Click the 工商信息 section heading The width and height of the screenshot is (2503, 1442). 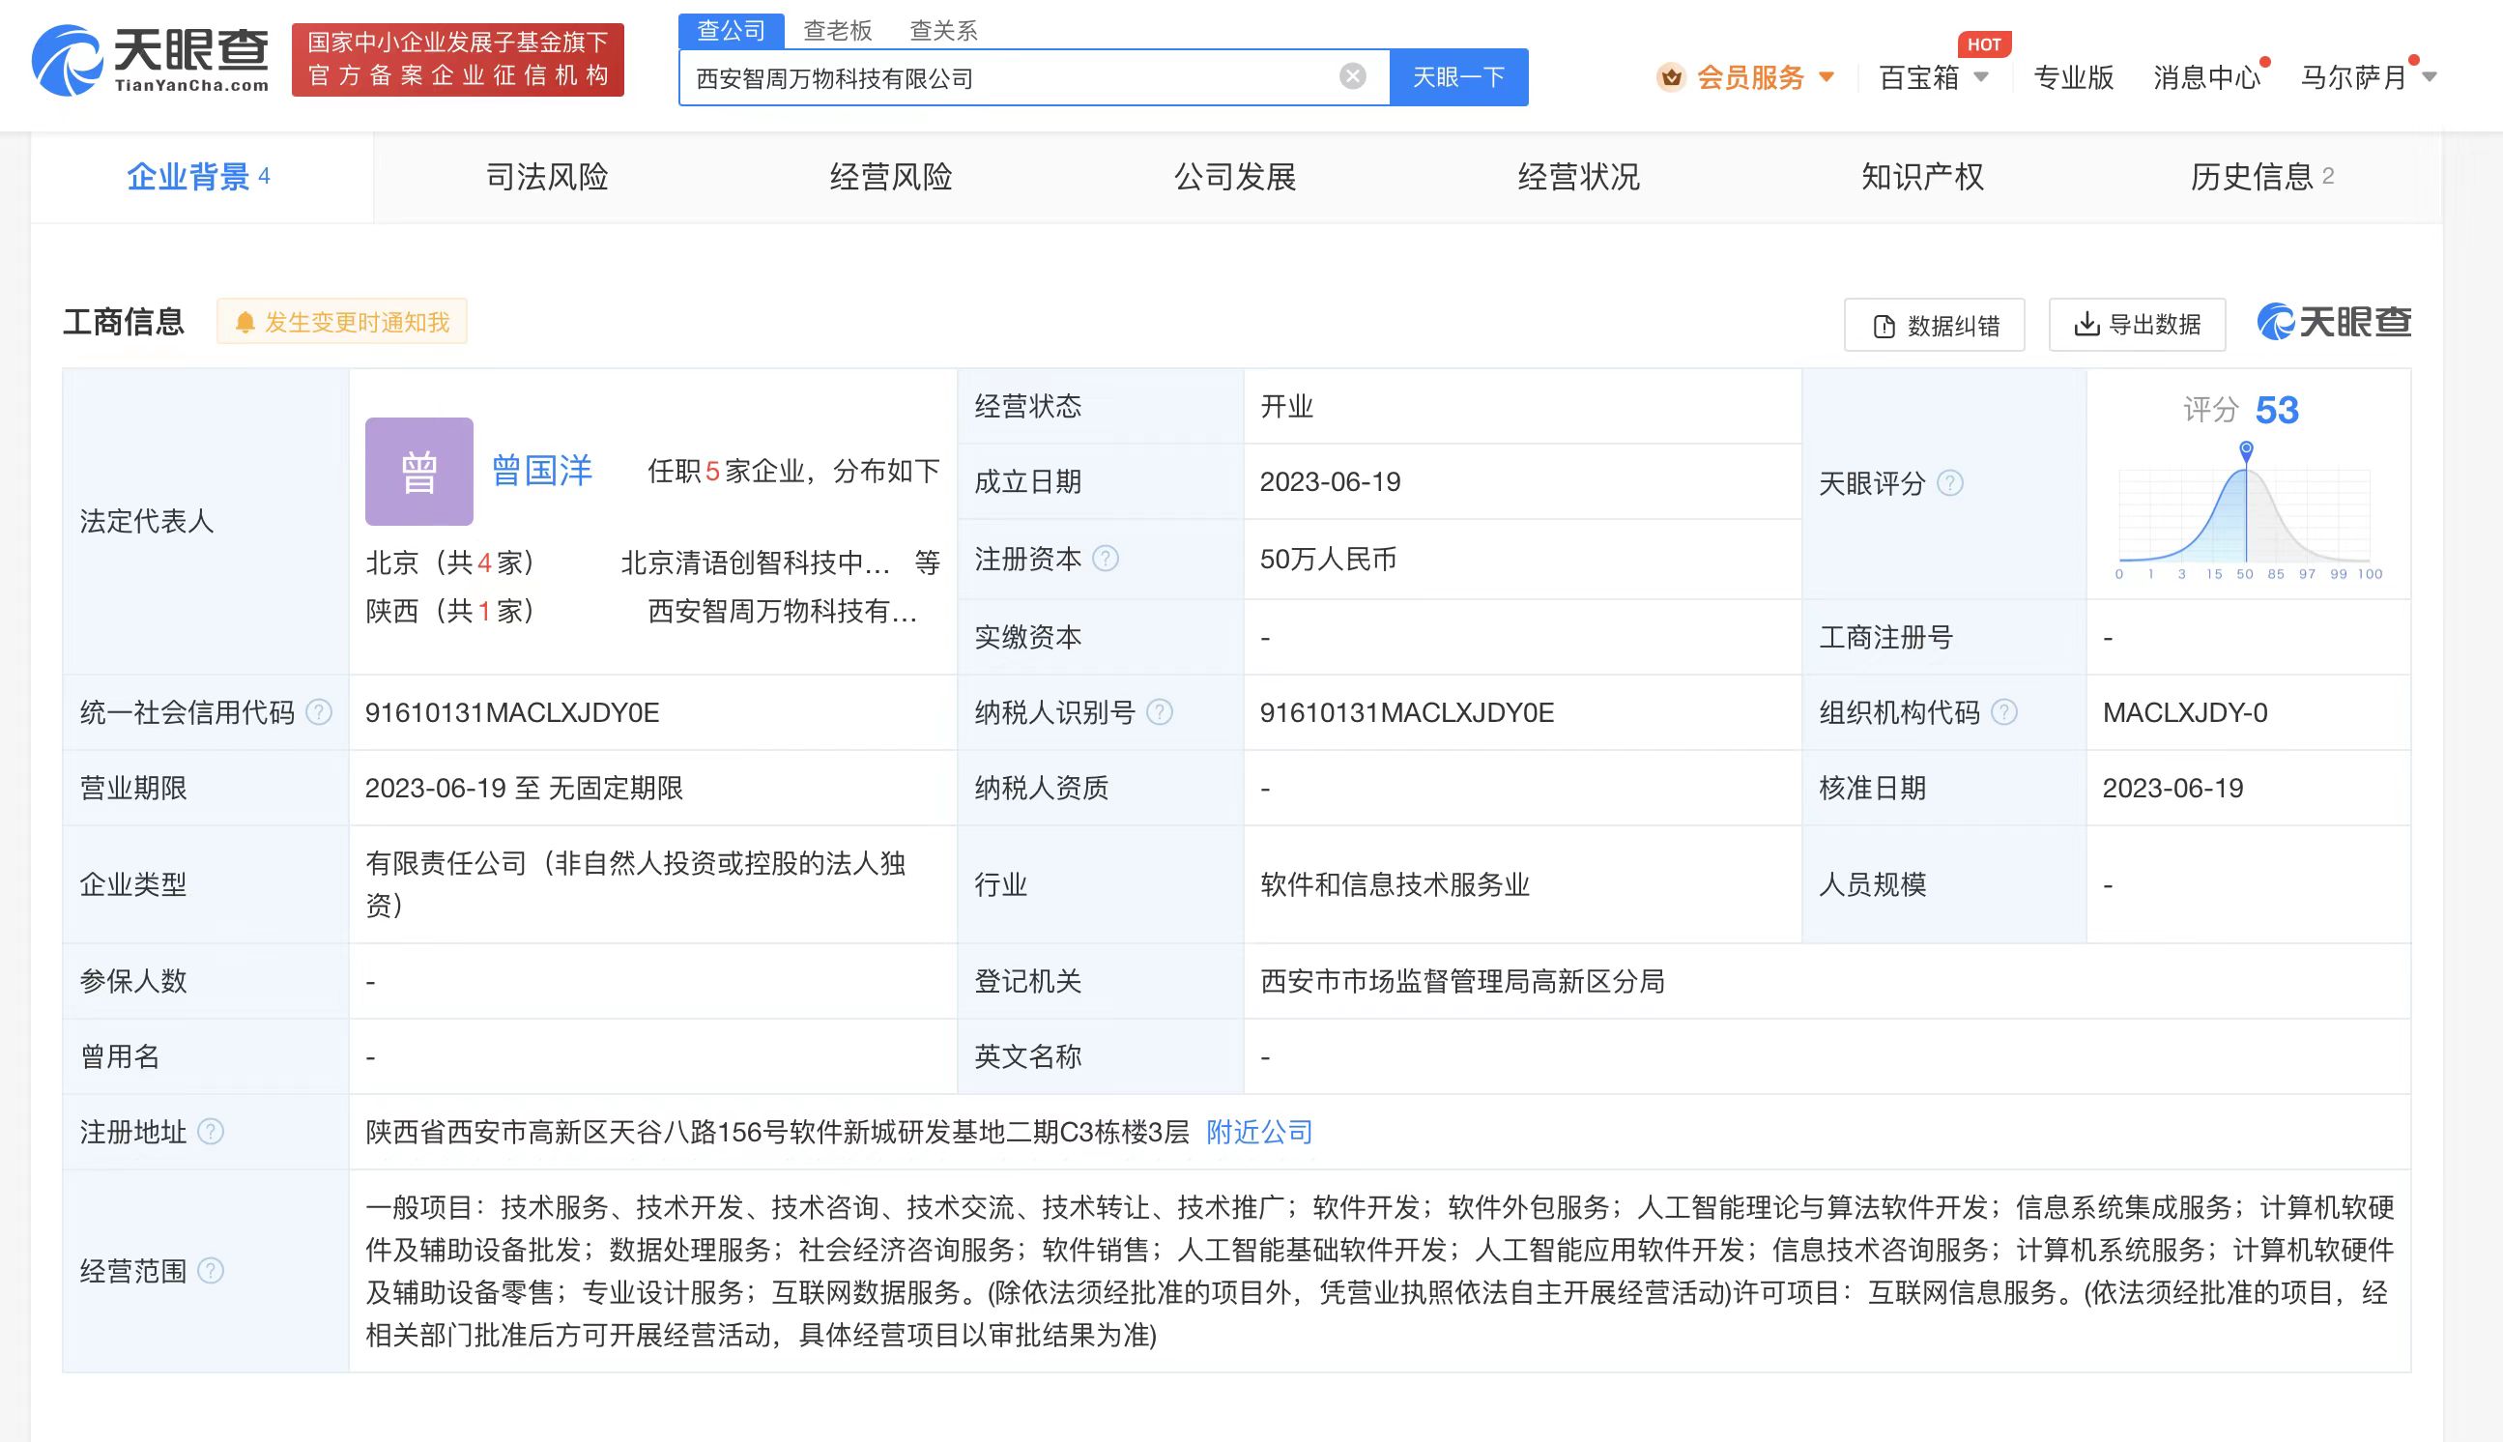tap(124, 322)
